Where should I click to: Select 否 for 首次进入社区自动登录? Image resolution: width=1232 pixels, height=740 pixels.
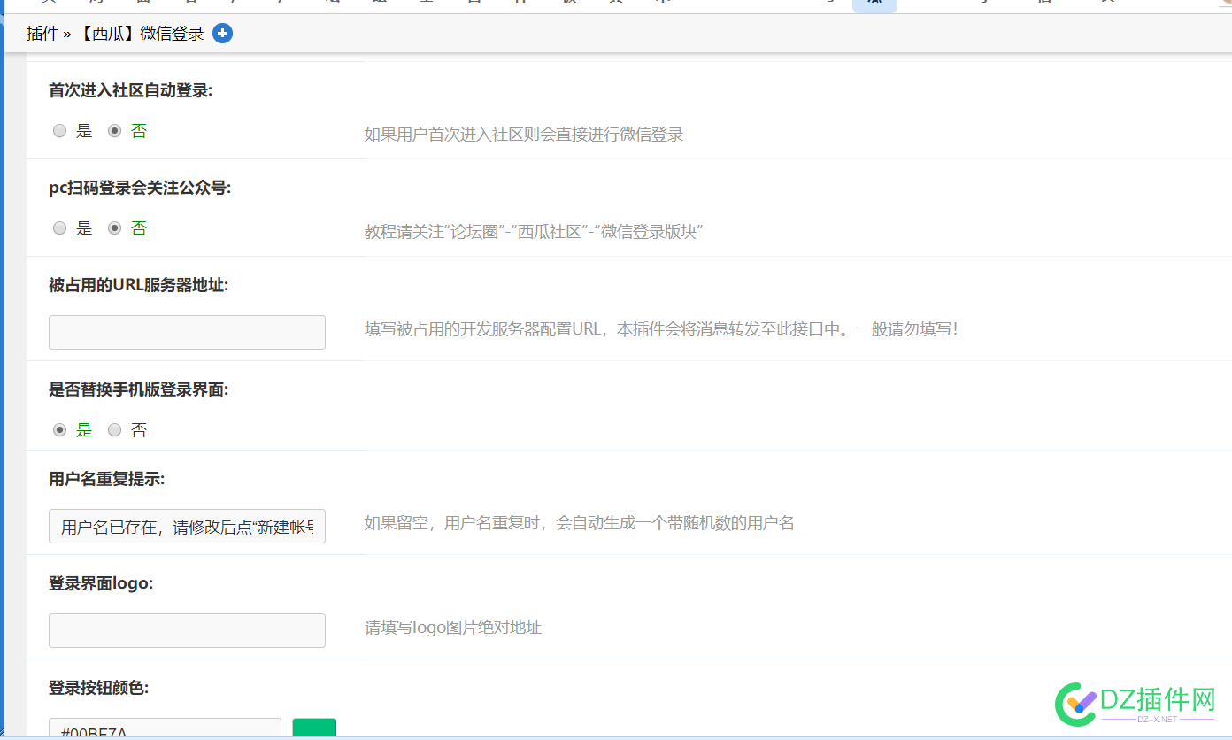[114, 131]
